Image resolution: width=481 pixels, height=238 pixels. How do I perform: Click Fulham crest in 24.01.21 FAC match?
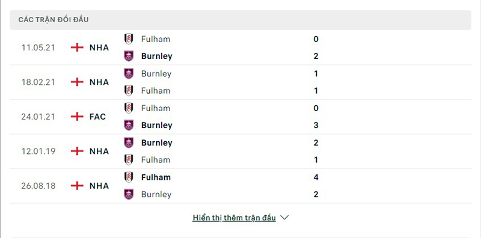click(x=129, y=108)
